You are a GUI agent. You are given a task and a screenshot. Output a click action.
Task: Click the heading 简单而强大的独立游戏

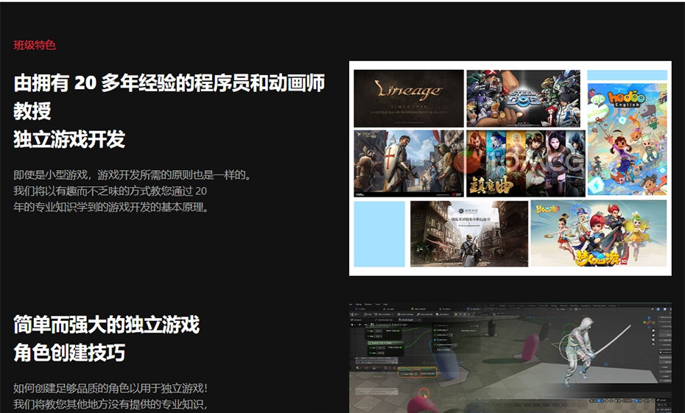(107, 325)
